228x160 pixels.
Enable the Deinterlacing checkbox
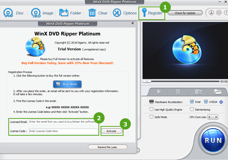point(192,109)
